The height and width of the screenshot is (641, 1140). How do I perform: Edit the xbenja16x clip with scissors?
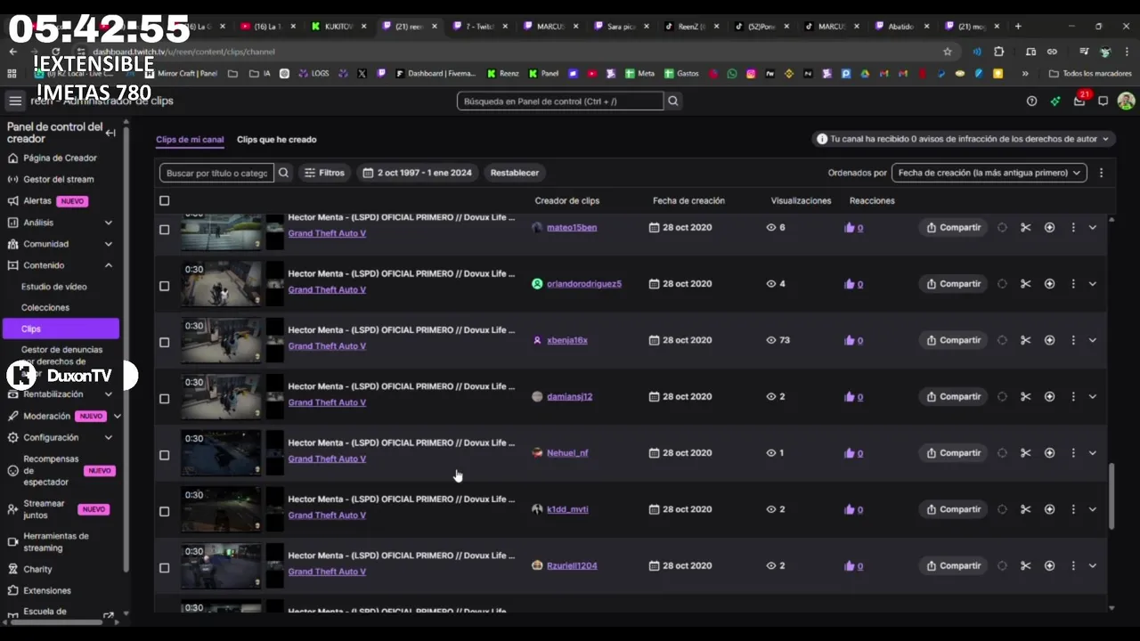tap(1025, 340)
